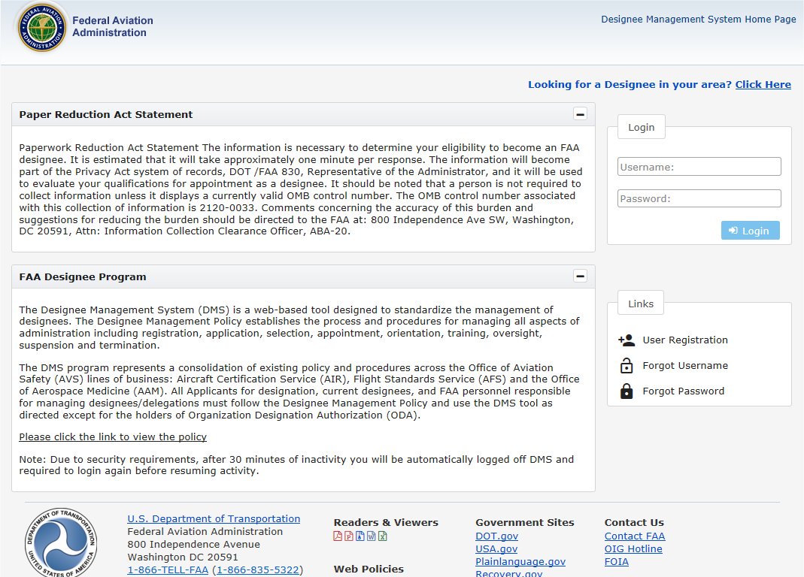Open the Contact FAA link
The width and height of the screenshot is (804, 577).
pos(635,536)
